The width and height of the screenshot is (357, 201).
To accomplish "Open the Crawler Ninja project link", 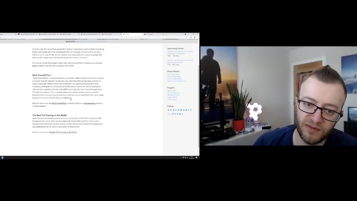I will [x=172, y=97].
